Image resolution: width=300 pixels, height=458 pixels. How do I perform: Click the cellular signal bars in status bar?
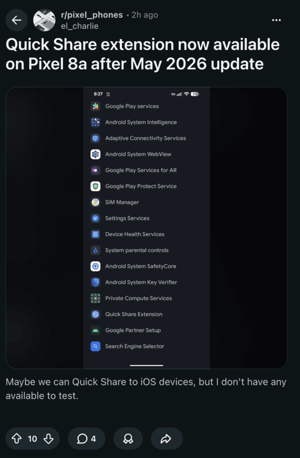point(179,94)
